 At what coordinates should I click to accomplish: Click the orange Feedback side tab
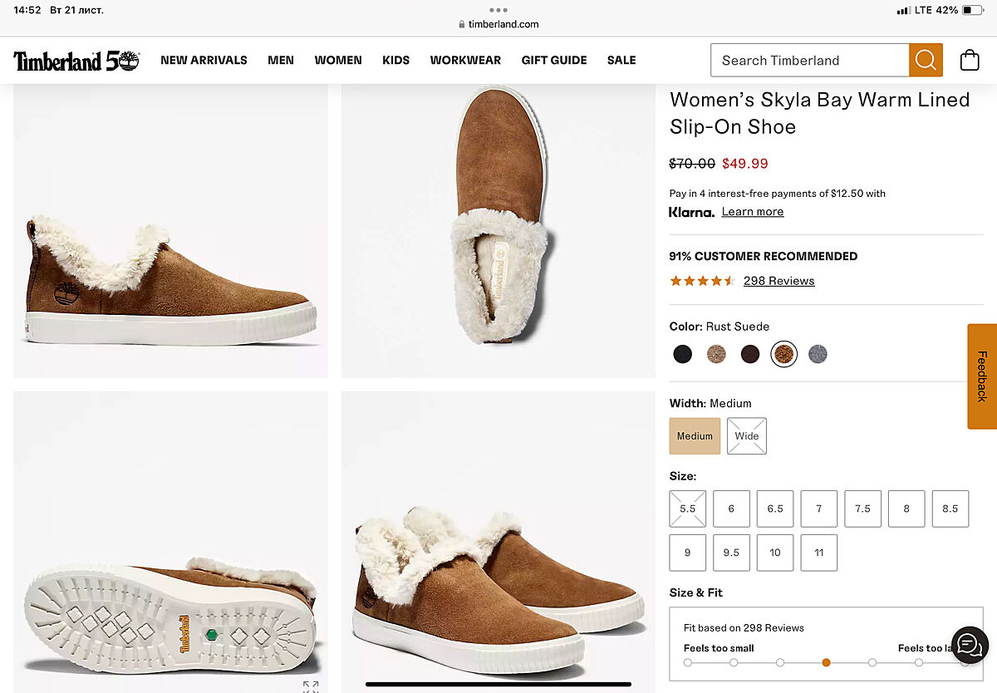point(982,376)
